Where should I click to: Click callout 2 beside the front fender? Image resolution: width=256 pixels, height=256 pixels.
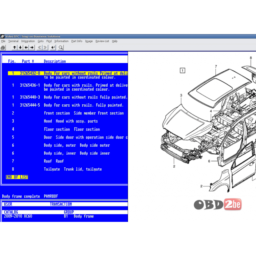(201, 186)
